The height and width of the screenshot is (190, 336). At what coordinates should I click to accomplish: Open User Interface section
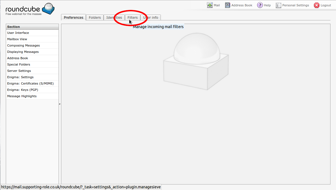[x=18, y=33]
